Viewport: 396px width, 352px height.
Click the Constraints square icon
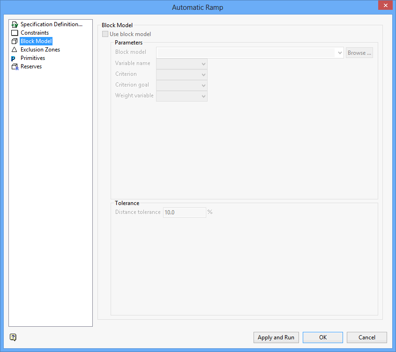(15, 33)
